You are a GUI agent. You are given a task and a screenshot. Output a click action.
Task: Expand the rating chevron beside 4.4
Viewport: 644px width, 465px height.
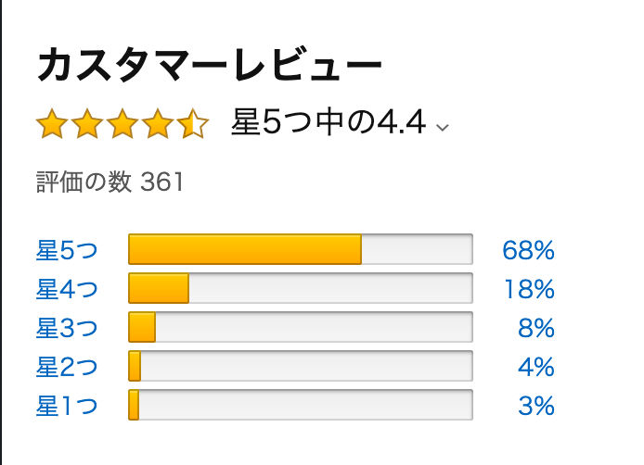pyautogui.click(x=442, y=128)
